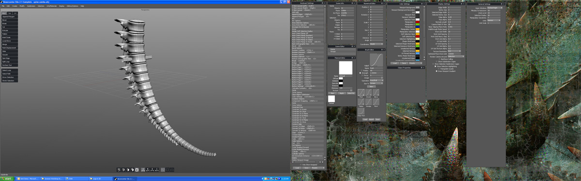Click the Silo application icon in title bar
The height and width of the screenshot is (181, 581).
pyautogui.click(x=1, y=2)
